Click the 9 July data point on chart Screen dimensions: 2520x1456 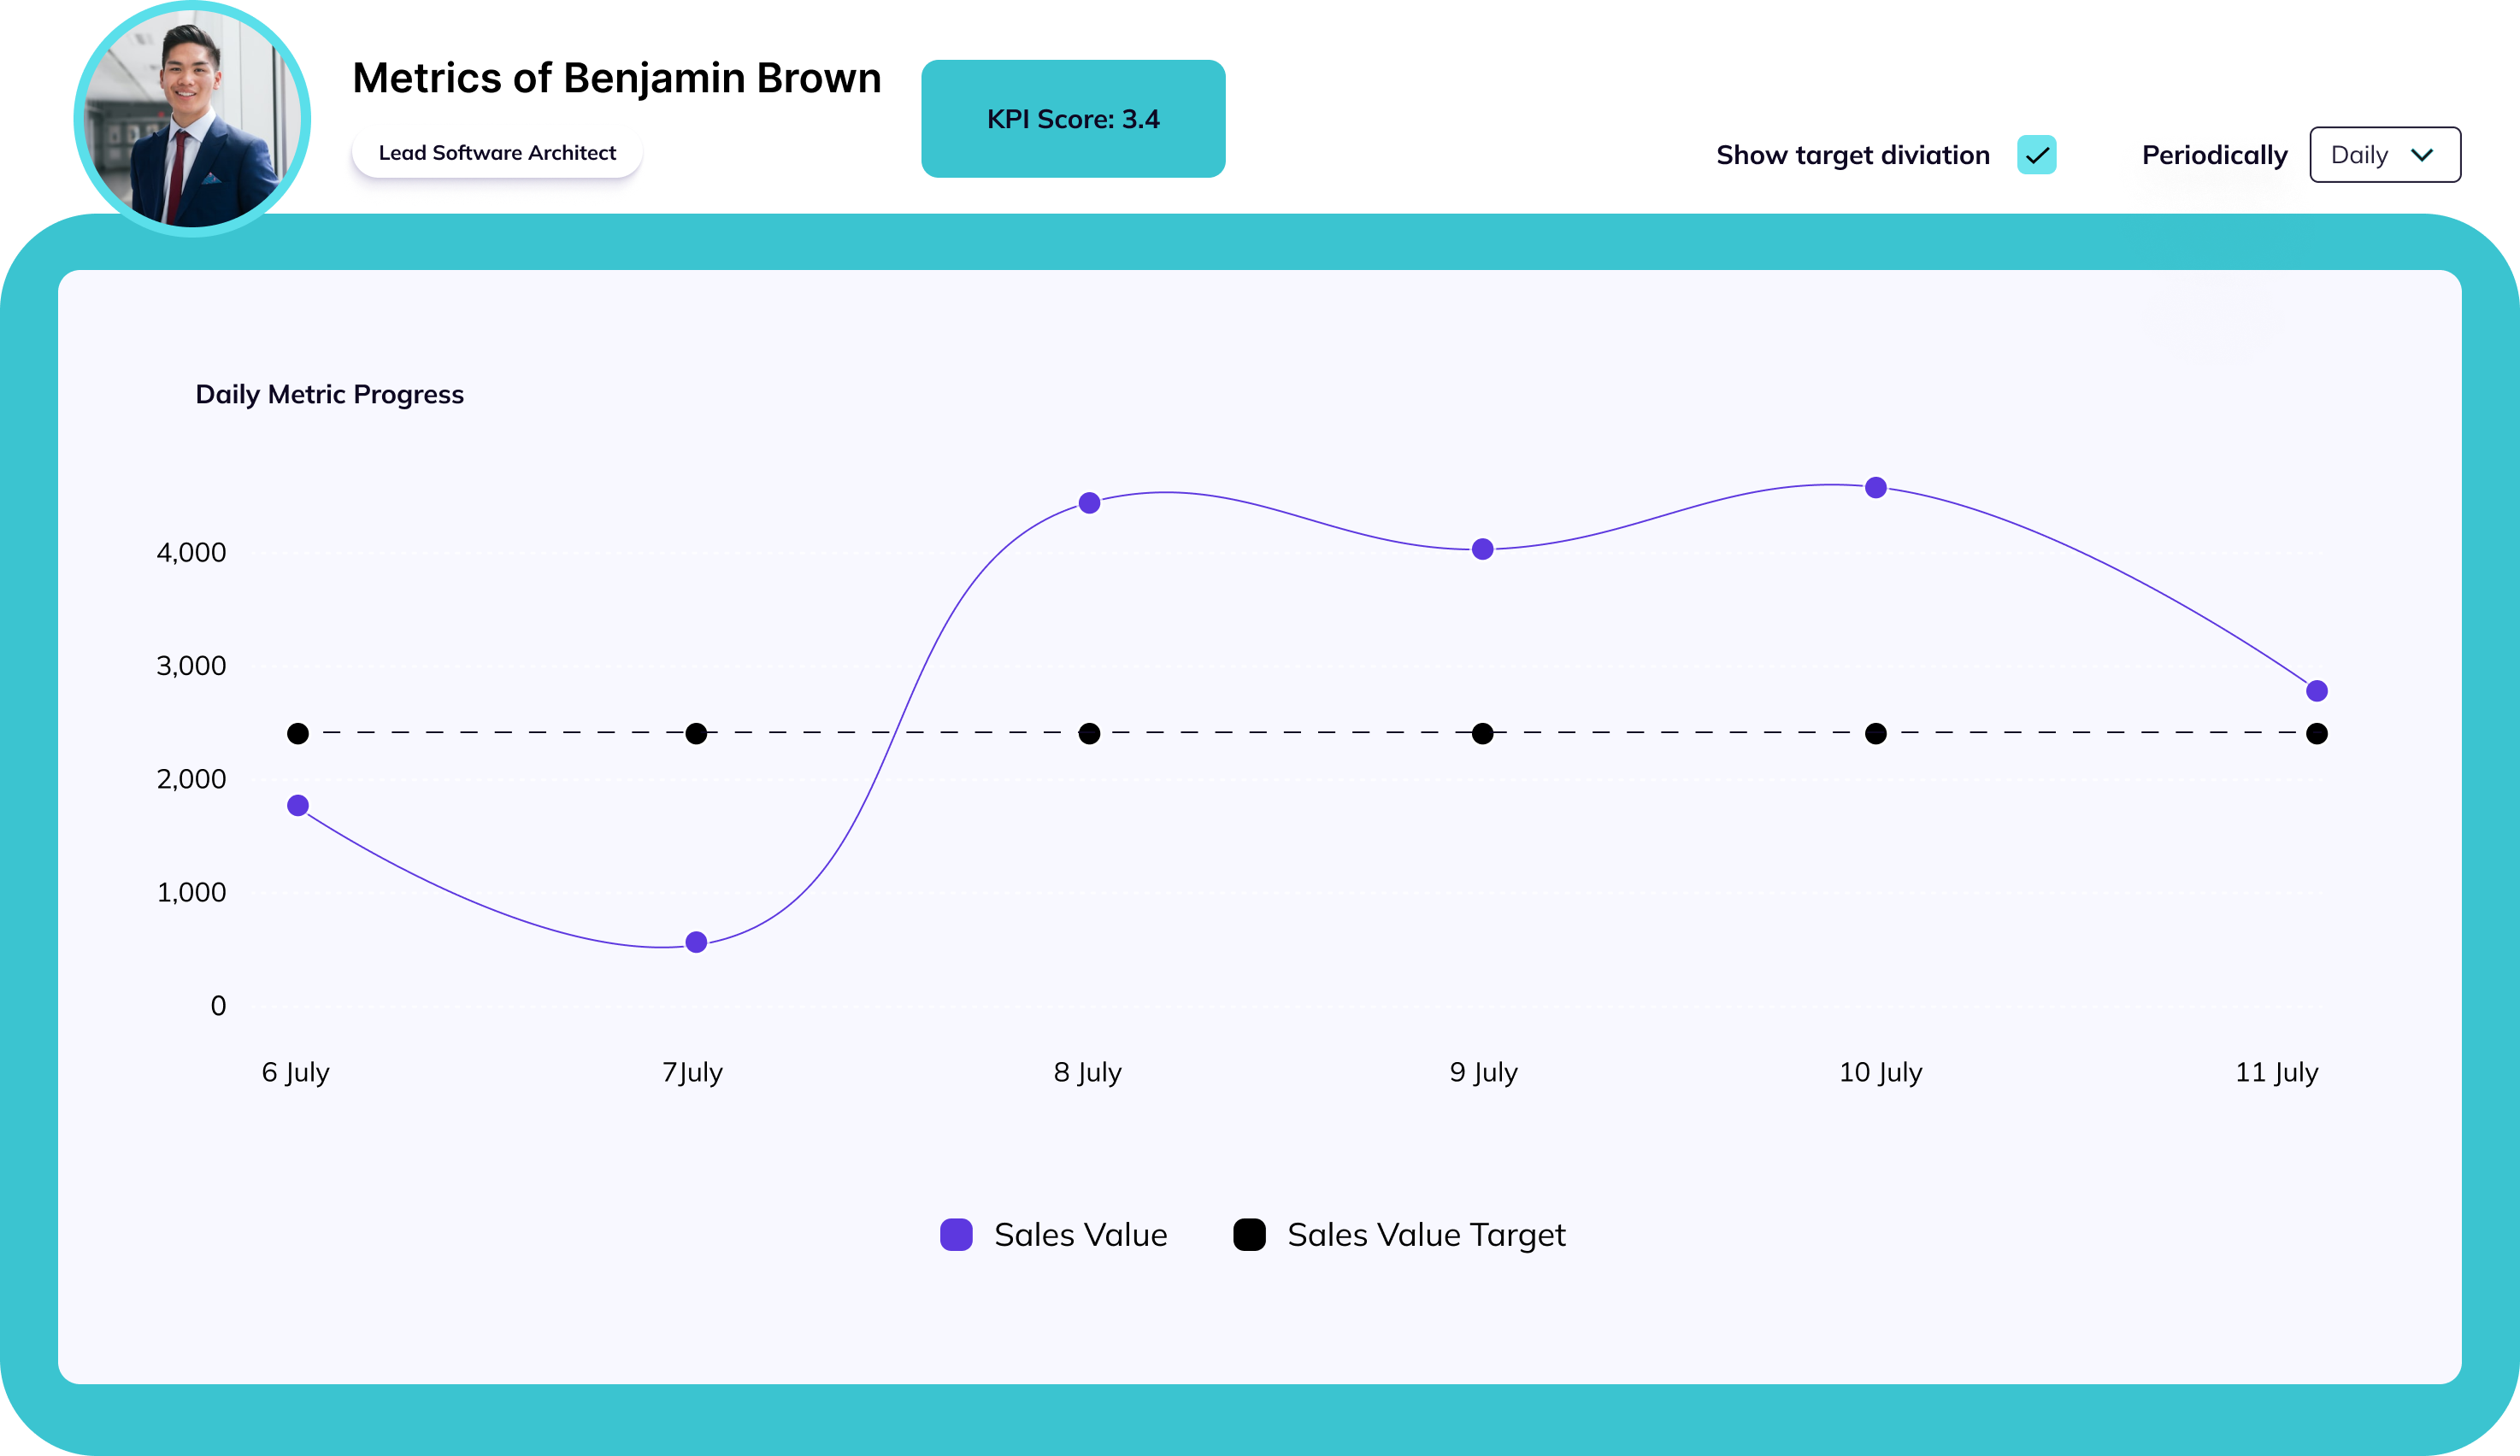(1484, 549)
